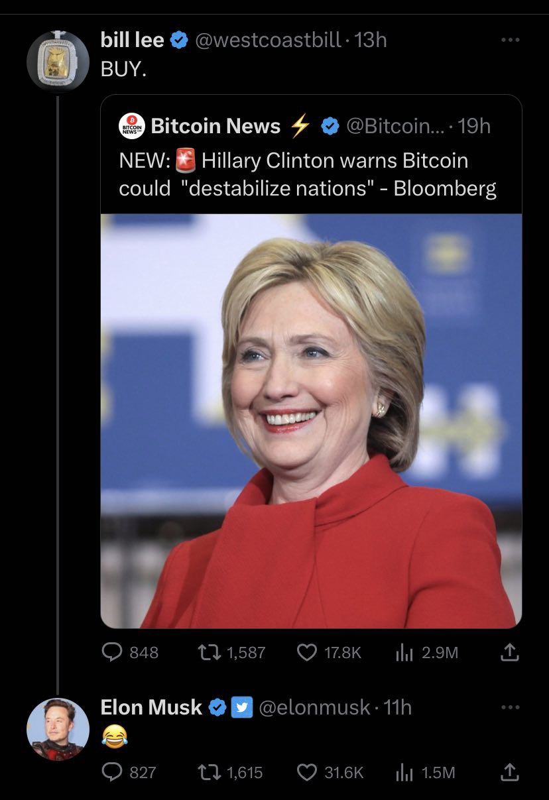Image resolution: width=549 pixels, height=800 pixels.
Task: Share bill lee's tweet
Action: tap(508, 653)
